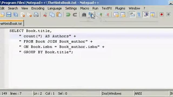Screen dimensions: 173x97
Task: Open the Plugins menu
Action: [x=120, y=8]
